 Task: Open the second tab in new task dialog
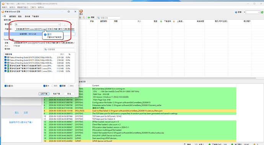click(13, 16)
